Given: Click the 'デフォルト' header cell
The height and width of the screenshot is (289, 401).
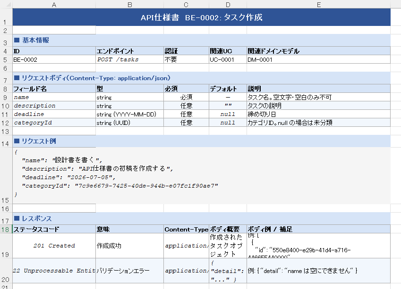Looking at the screenshot, I should pyautogui.click(x=228, y=89).
